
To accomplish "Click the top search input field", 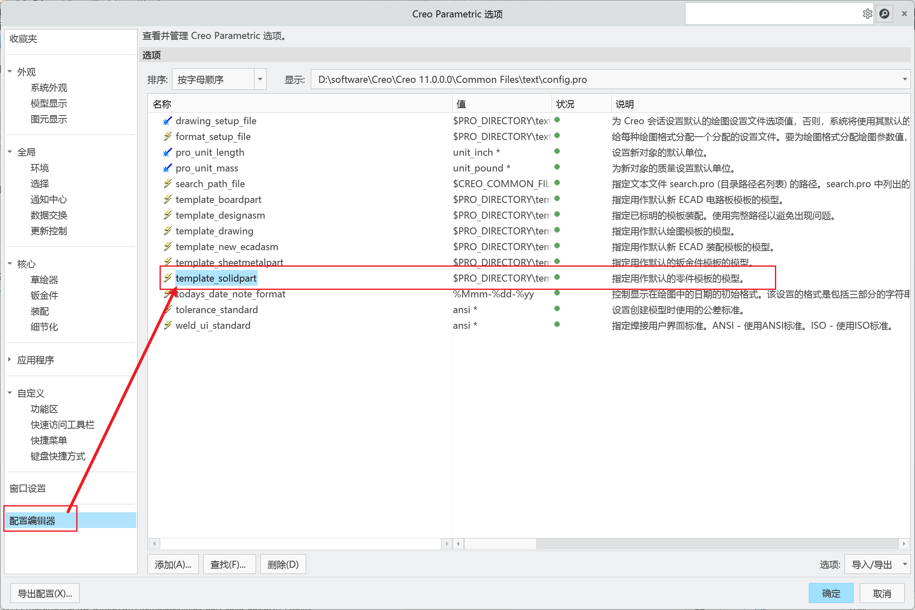I will click(x=773, y=14).
